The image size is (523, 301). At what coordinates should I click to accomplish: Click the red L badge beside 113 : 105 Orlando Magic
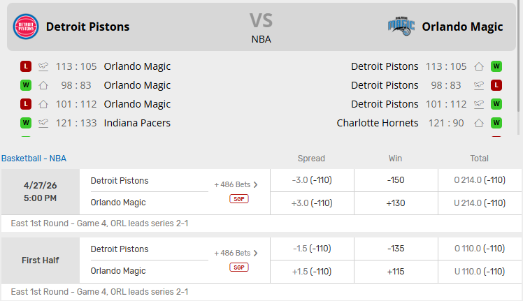[x=26, y=66]
